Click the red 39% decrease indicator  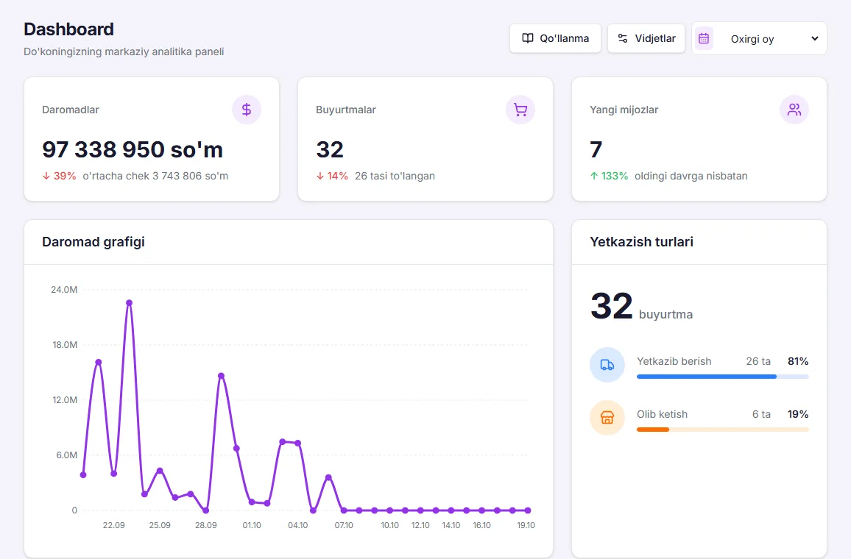pos(59,176)
